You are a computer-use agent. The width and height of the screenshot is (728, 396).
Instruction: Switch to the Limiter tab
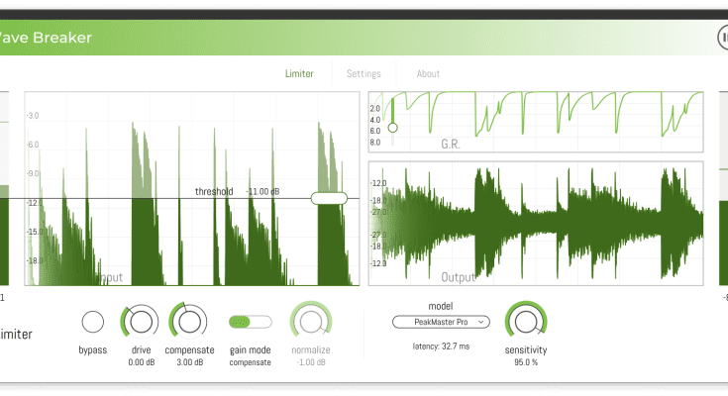coord(299,73)
